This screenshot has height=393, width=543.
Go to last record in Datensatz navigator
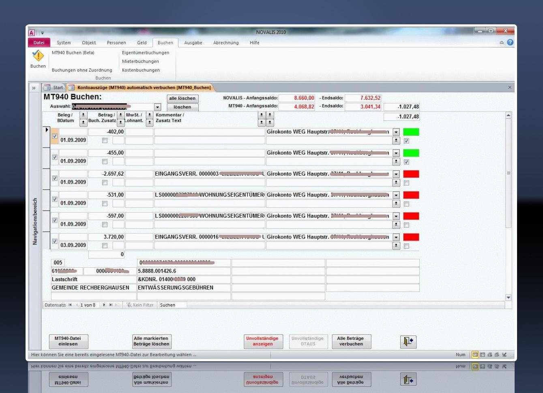pyautogui.click(x=111, y=305)
